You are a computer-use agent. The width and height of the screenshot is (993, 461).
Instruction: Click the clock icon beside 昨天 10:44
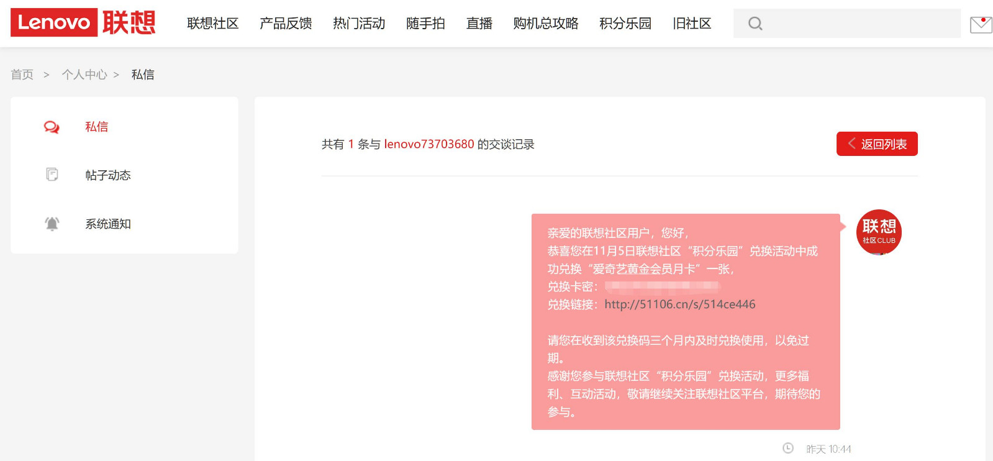(x=788, y=448)
